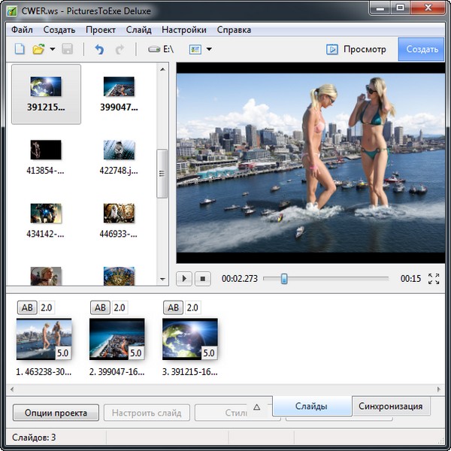Open the Слайд menu
451x451 pixels.
139,30
